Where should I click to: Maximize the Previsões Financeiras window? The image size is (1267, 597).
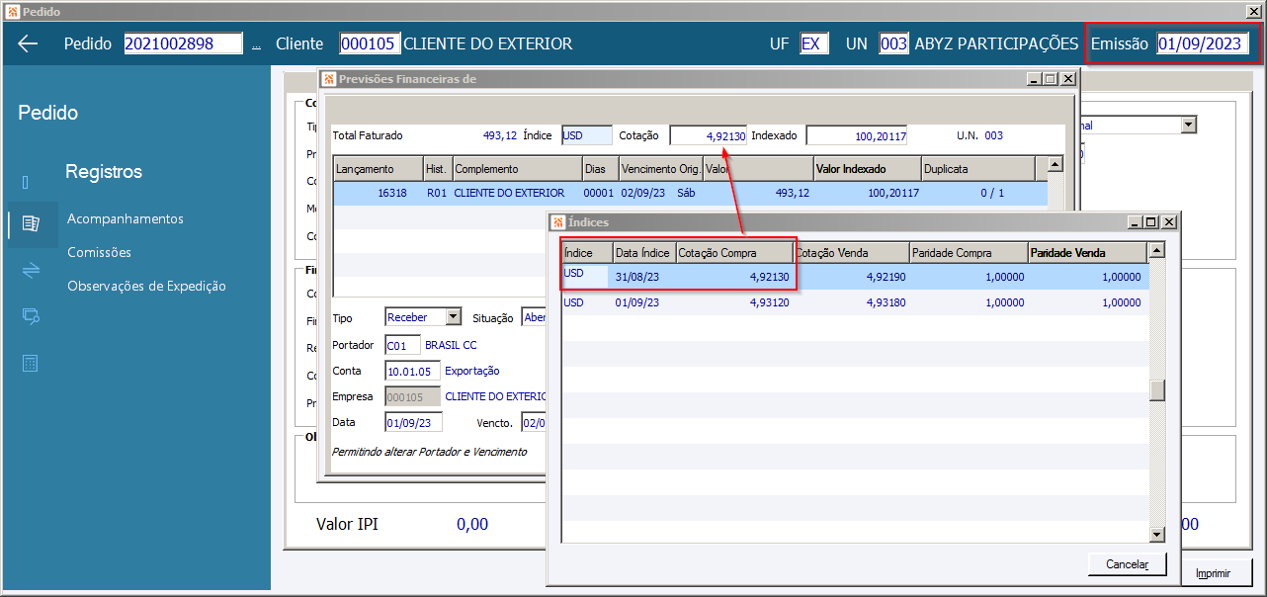coord(1050,79)
